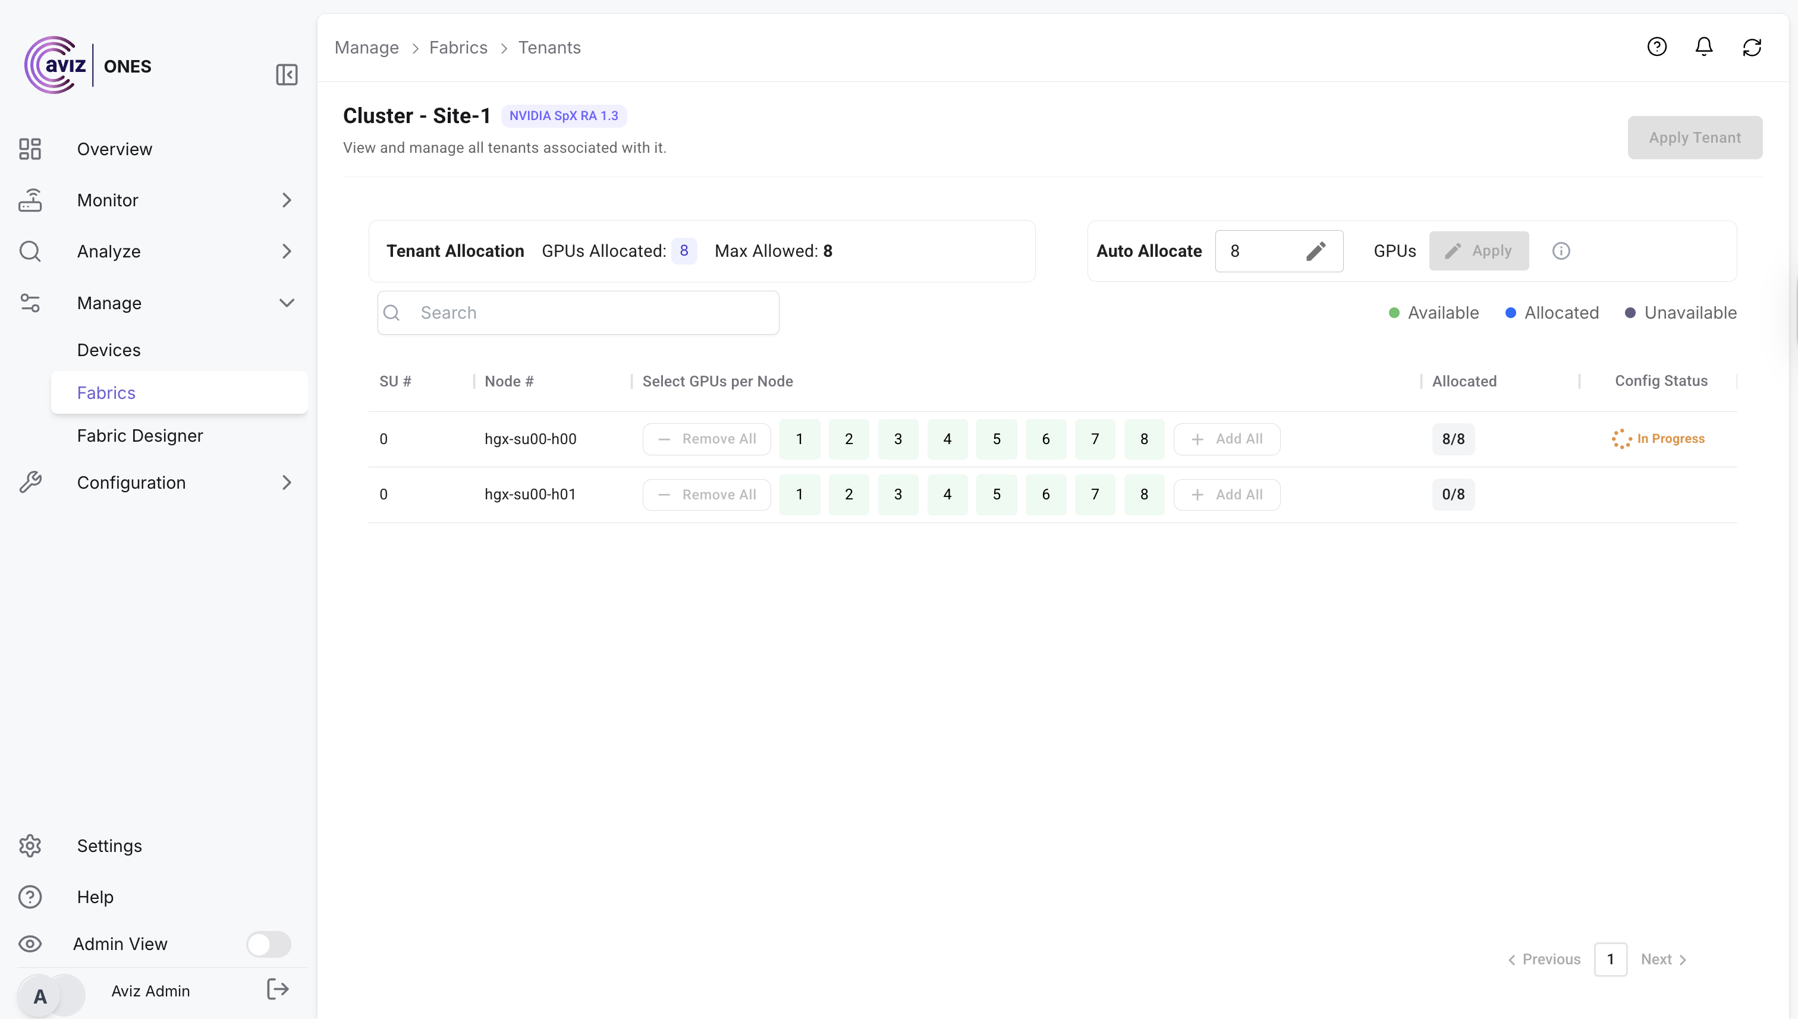Toggle the Admin View switch

click(269, 943)
